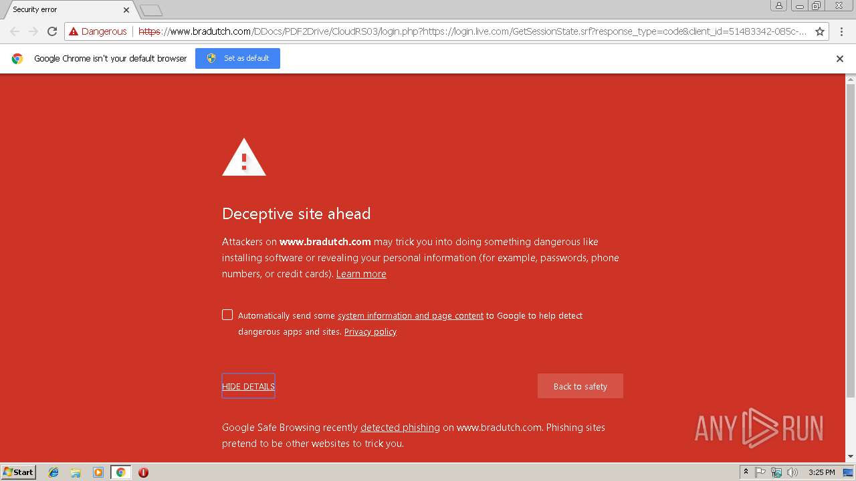
Task: Reload the page with refresh icon
Action: (x=52, y=31)
